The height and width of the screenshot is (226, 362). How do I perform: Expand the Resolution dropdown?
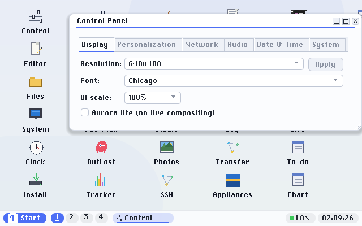pyautogui.click(x=214, y=64)
